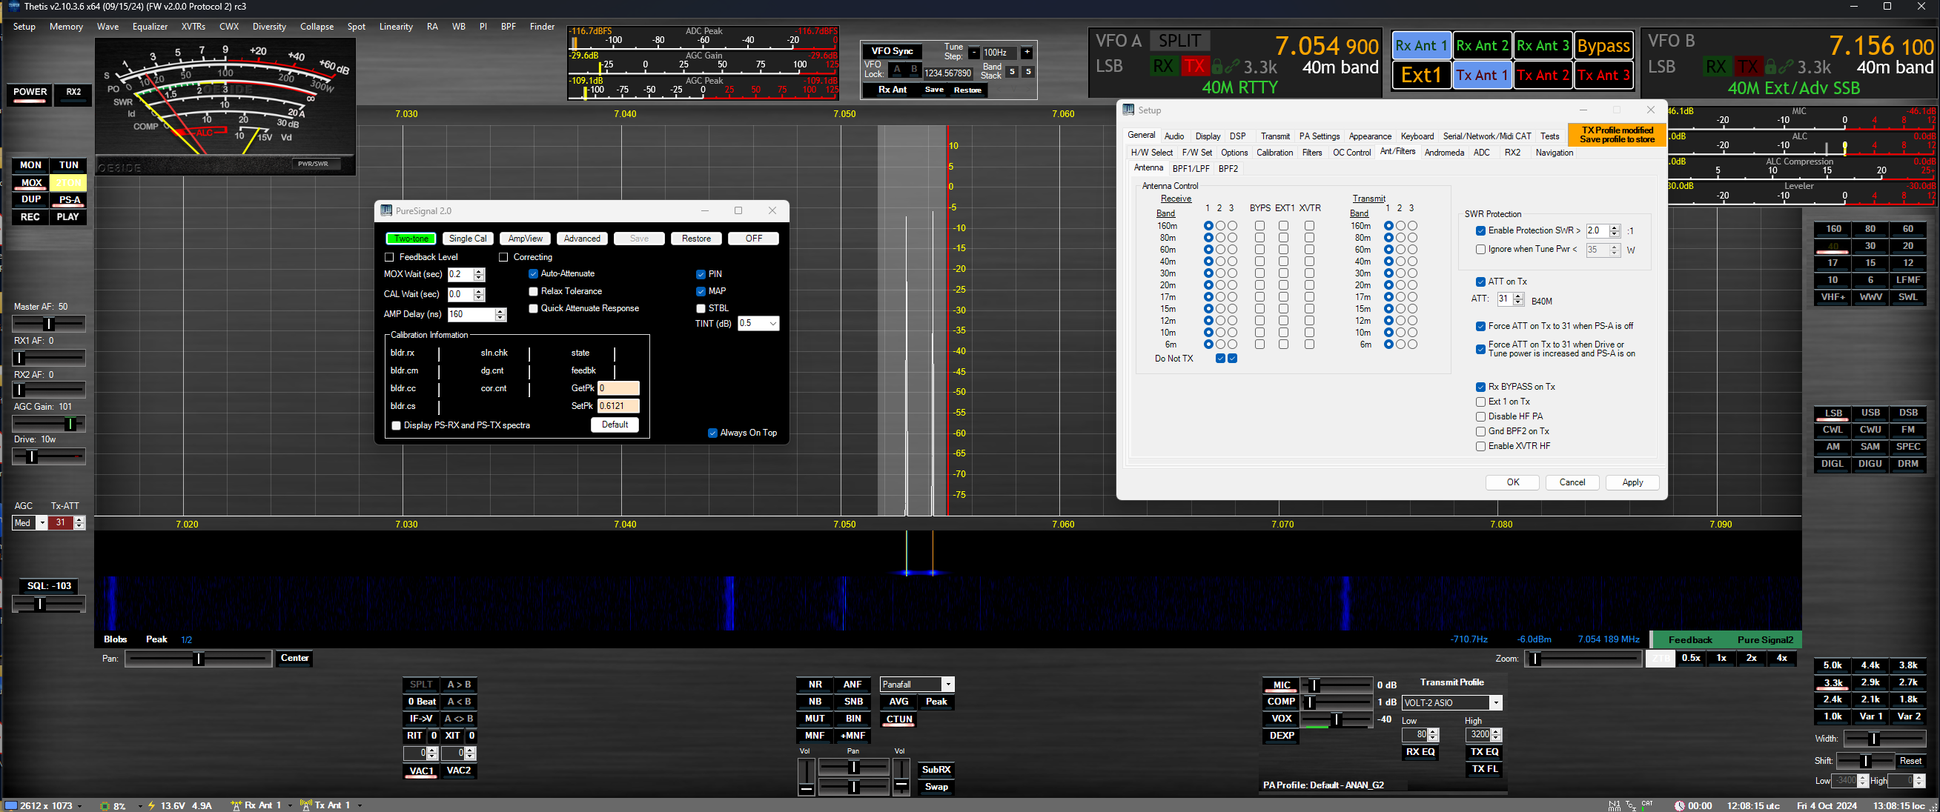Screen dimensions: 1940x812
Task: Open the TINT (dB) dropdown
Action: point(758,324)
